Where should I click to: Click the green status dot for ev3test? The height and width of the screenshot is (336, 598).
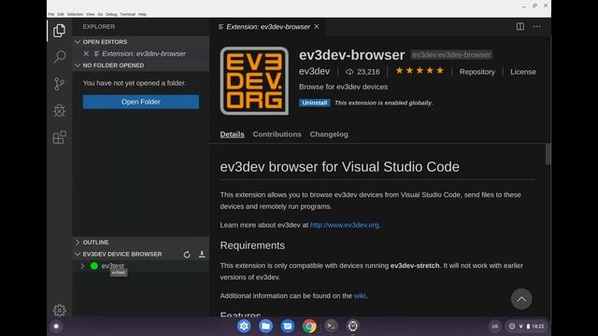[x=93, y=266]
